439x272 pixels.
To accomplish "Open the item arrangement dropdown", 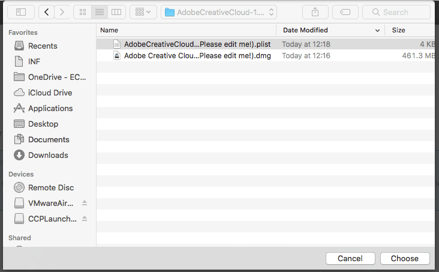I will (143, 12).
